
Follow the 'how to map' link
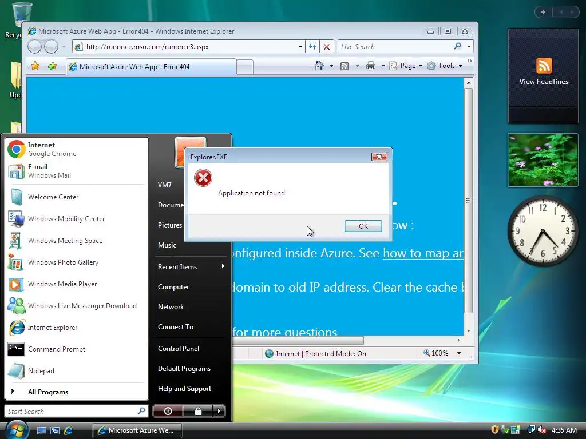[423, 253]
